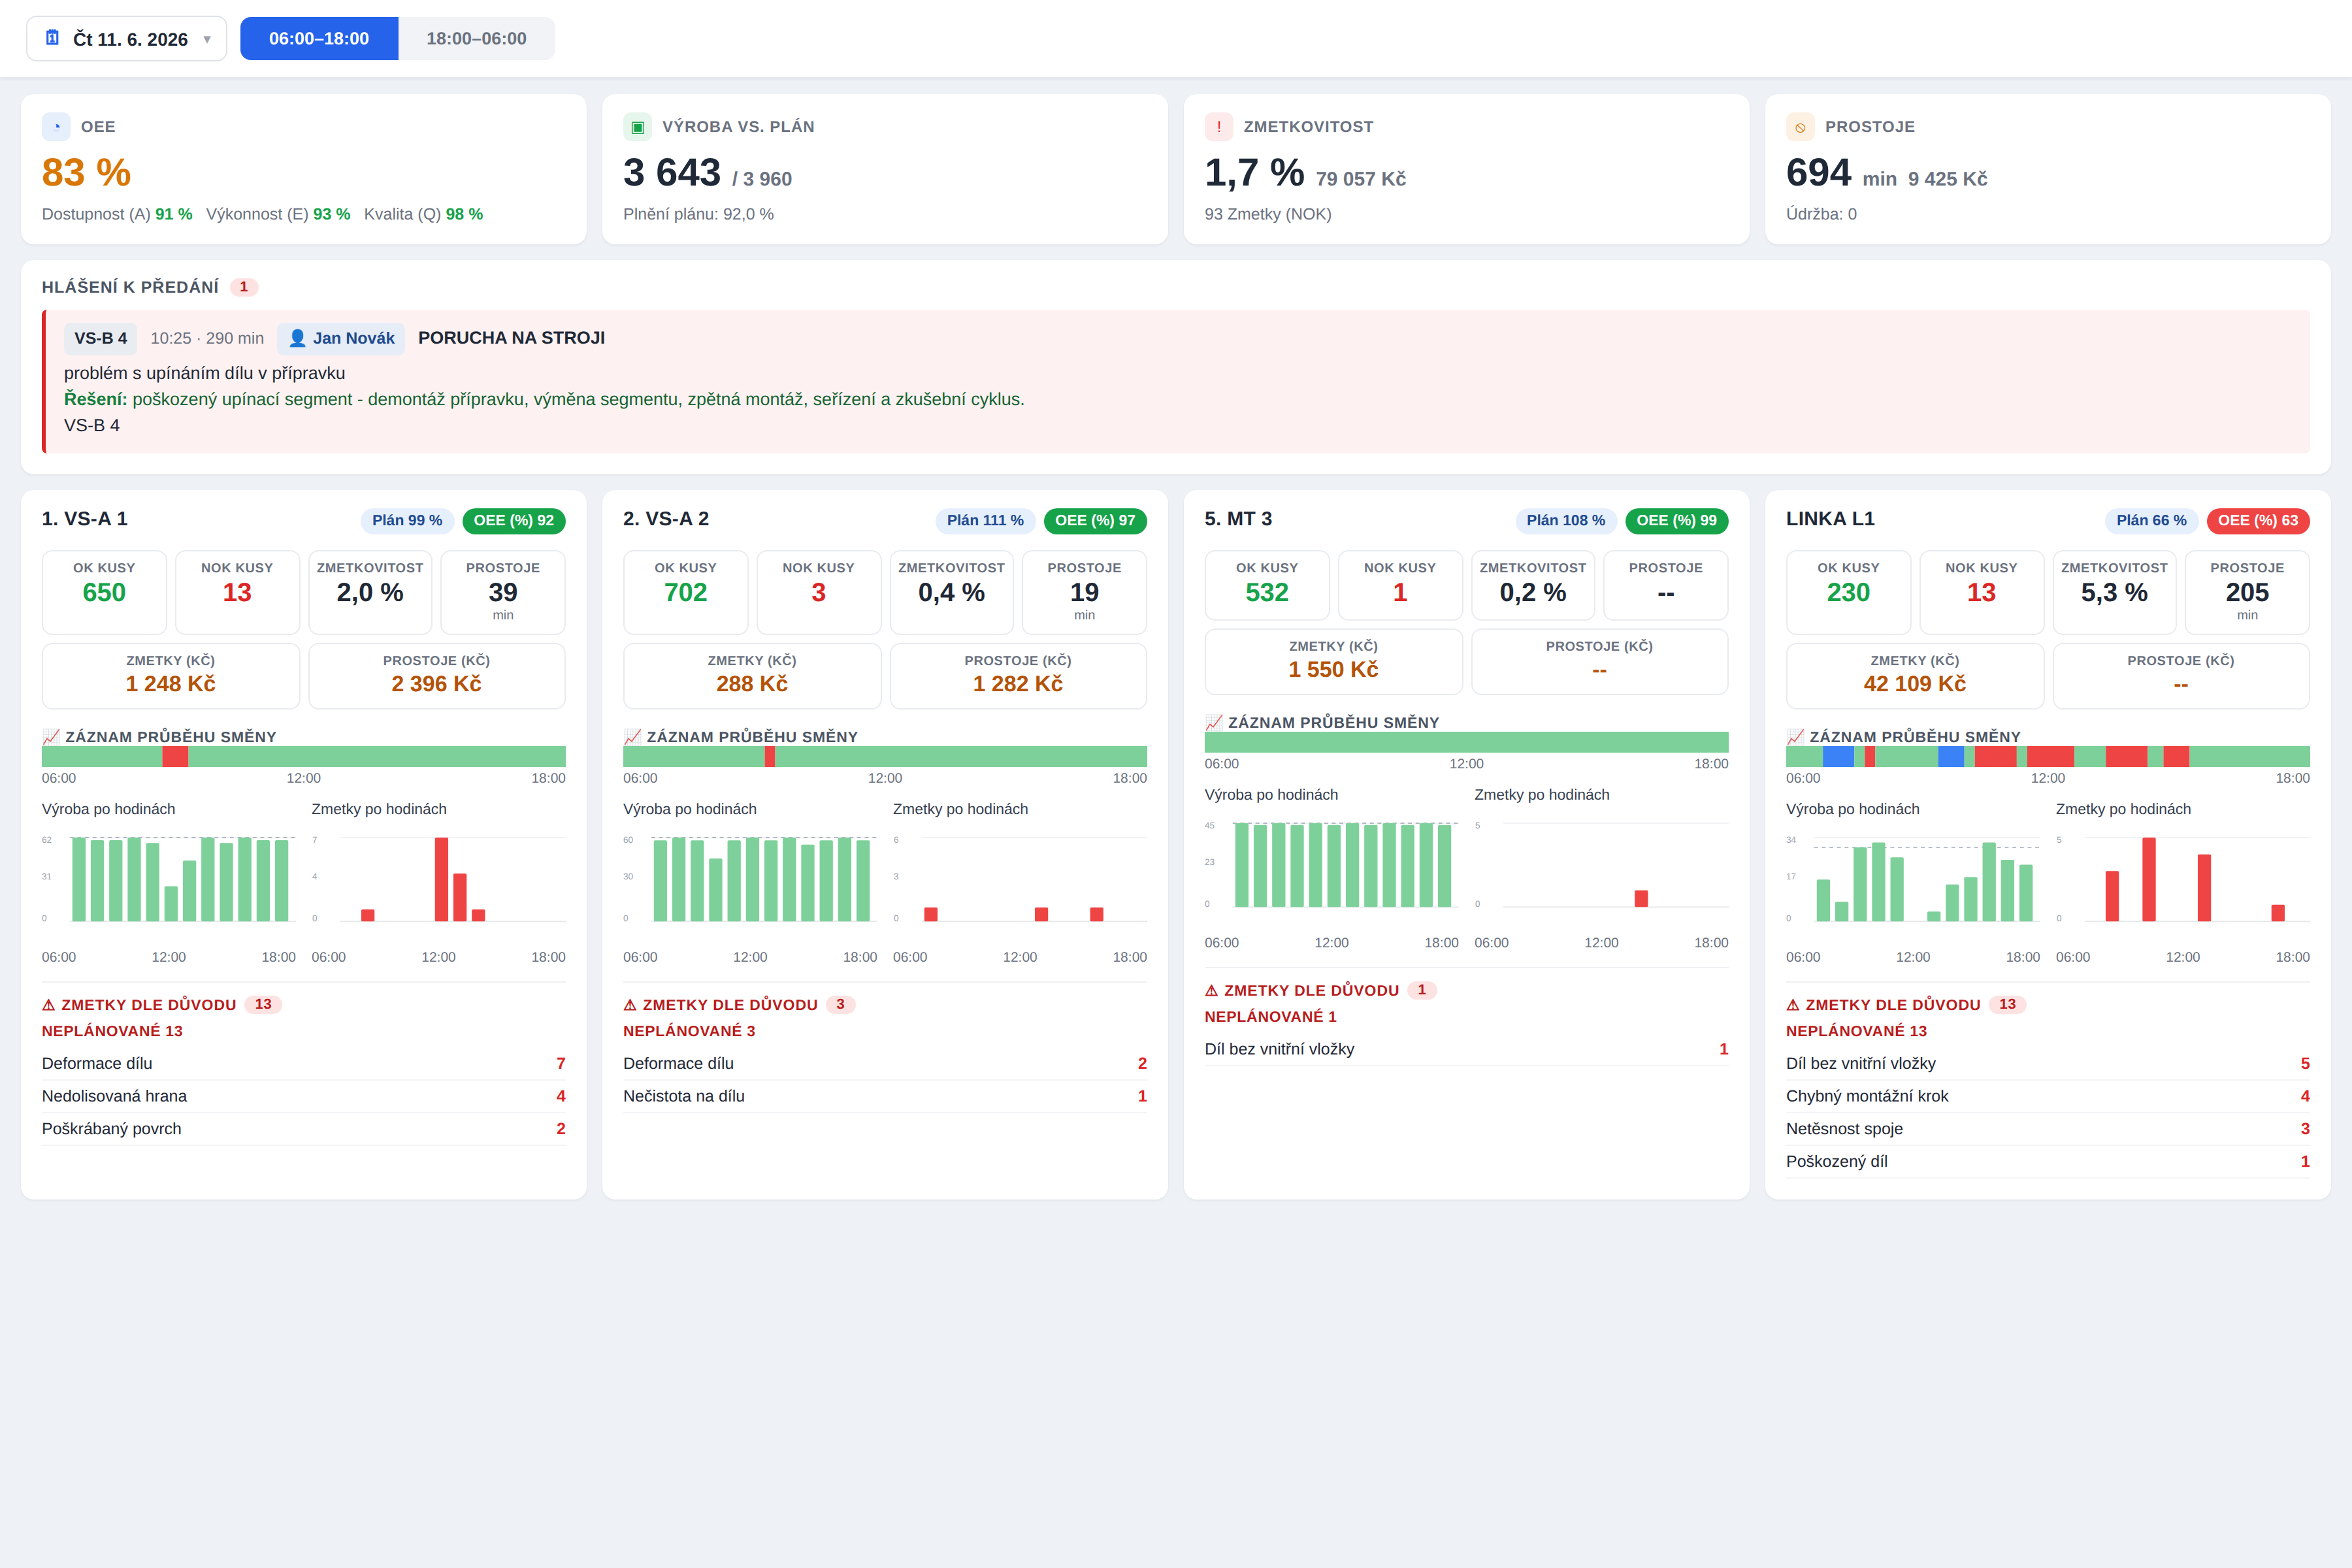Click the warning icon by MT 3 Zmetky dle důvodu
Image resolution: width=2352 pixels, height=1568 pixels.
click(1212, 991)
